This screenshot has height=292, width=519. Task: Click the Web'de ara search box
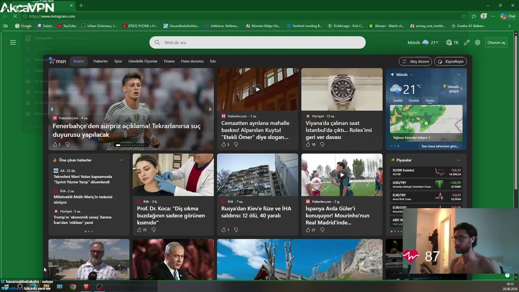point(257,43)
